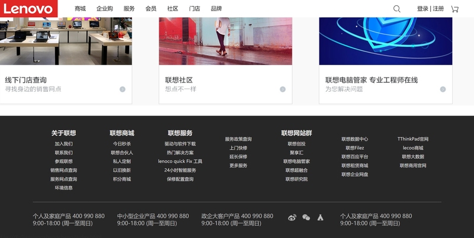
Task: Open 保修配置查询 footer link
Action: [180, 179]
